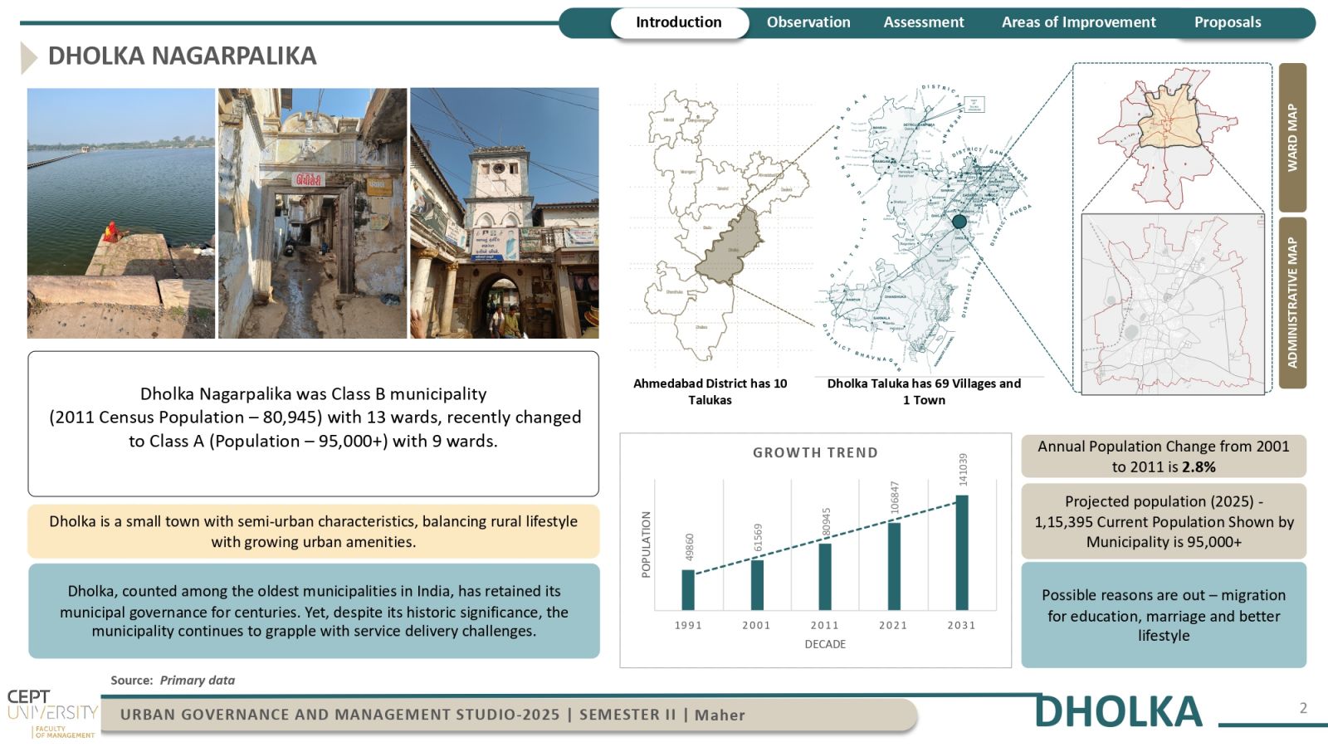Image resolution: width=1328 pixels, height=747 pixels.
Task: Select the clock tower building photo
Action: pos(505,213)
